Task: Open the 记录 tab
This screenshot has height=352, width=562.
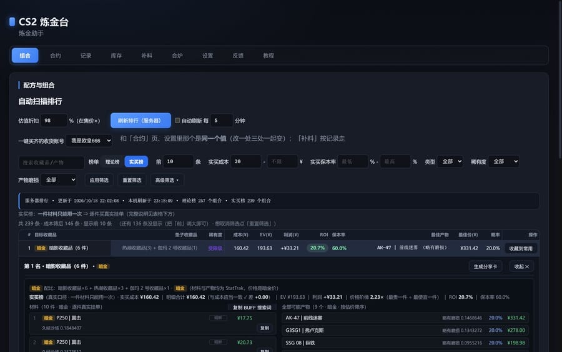Action: (86, 56)
